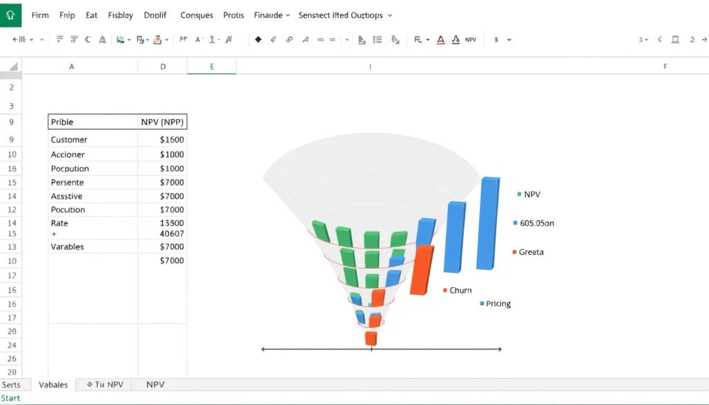Switch to the Vabales sheet tab
This screenshot has width=709, height=405.
(53, 384)
